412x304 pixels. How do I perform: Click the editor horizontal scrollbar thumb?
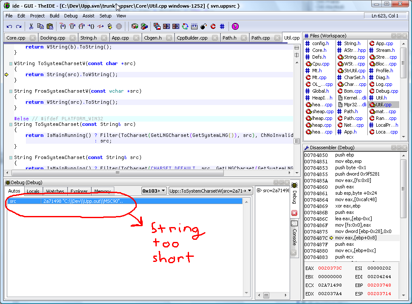[117, 173]
